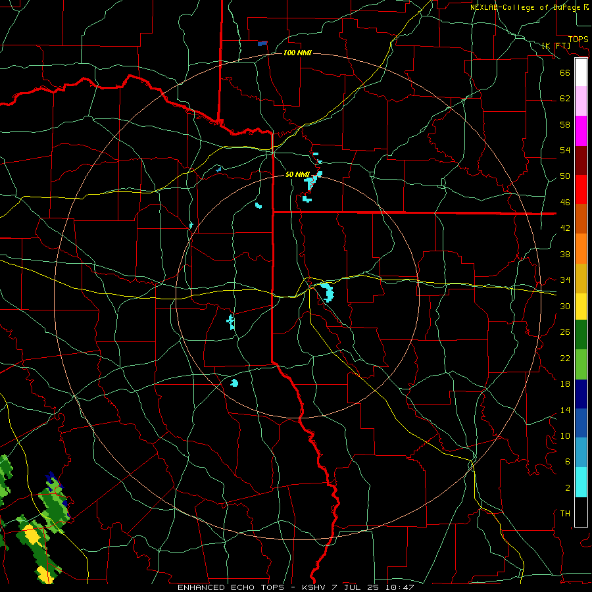Click the legend value 42
The width and height of the screenshot is (592, 592).
(x=565, y=228)
